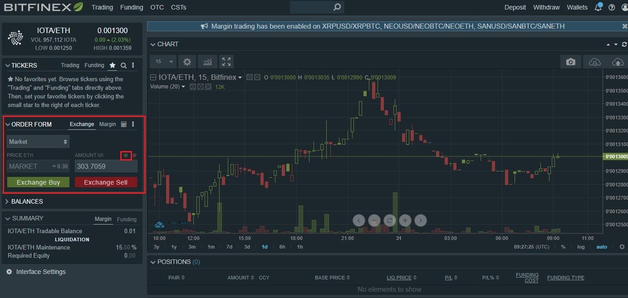Image resolution: width=628 pixels, height=298 pixels.
Task: Open IOTA/ETH, 15, Bitfinex legend dropdown
Action: [x=240, y=78]
